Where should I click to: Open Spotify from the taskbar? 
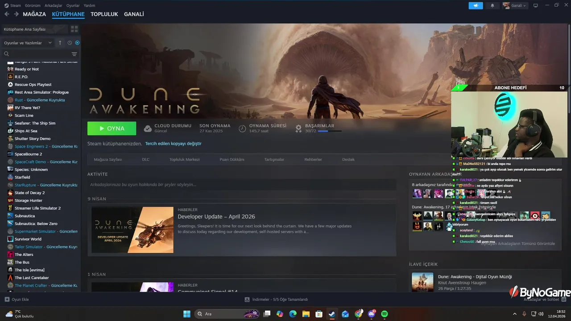coord(385,314)
